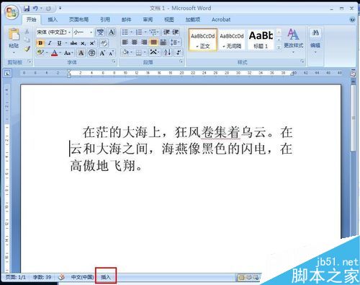Open phonetic guide 變 icon
This screenshot has height=285, width=360.
coord(100,32)
